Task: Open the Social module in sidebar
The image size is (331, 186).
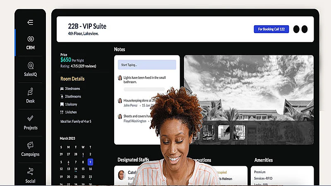Action: coord(30,176)
